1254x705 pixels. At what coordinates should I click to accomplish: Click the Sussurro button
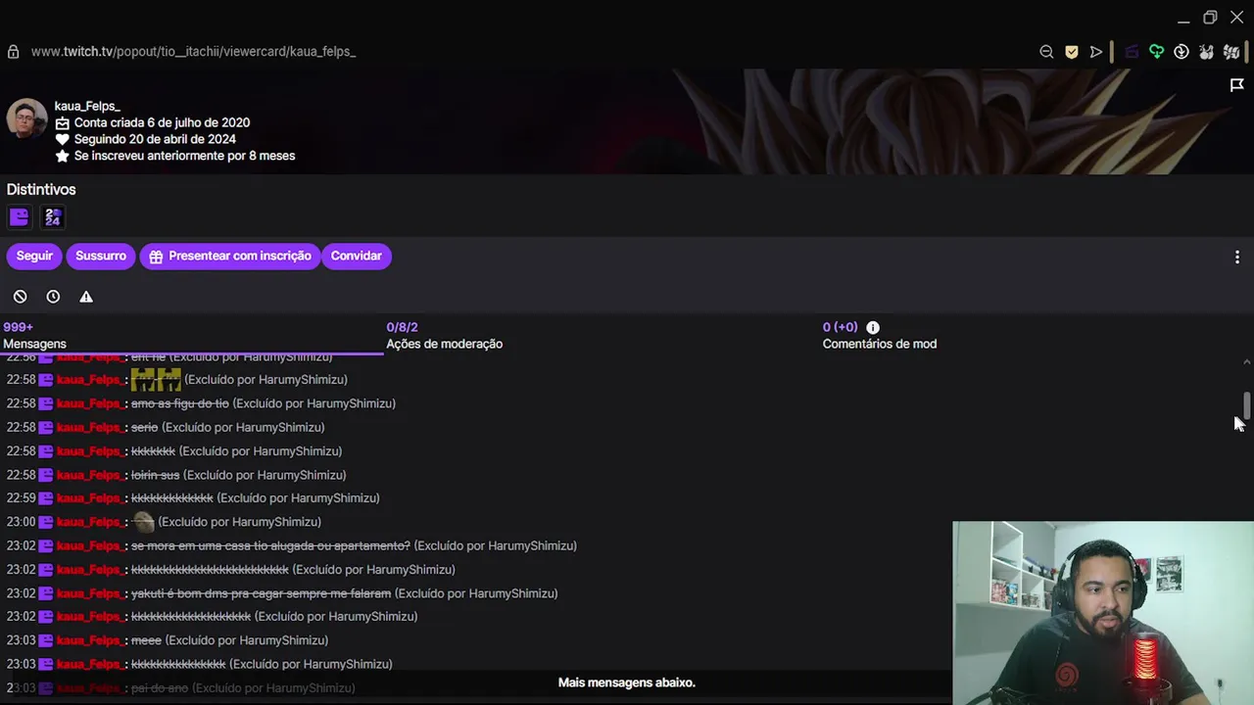click(x=101, y=256)
